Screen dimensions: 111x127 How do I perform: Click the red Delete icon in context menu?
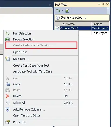(8, 96)
